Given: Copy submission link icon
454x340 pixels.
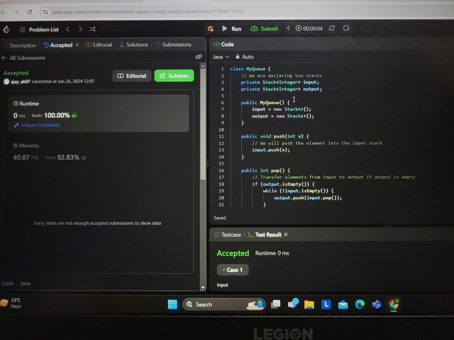Looking at the screenshot, I should pyautogui.click(x=198, y=57).
